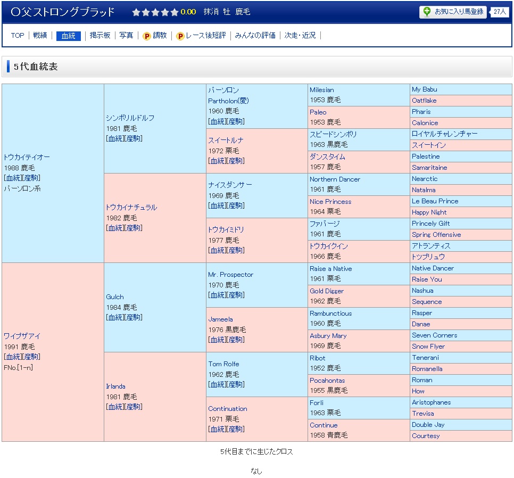Screen dimensions: 514x478
Task: Open the Gulch horse page link
Action: (x=114, y=297)
